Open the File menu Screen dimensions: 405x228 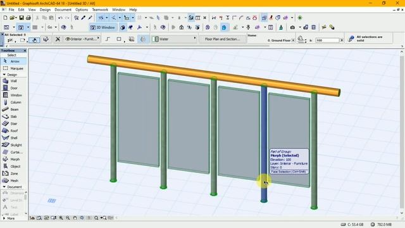pyautogui.click(x=11, y=9)
